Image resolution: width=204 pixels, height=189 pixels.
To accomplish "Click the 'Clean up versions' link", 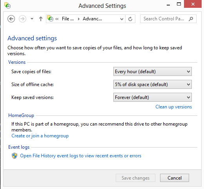I will [173, 107].
